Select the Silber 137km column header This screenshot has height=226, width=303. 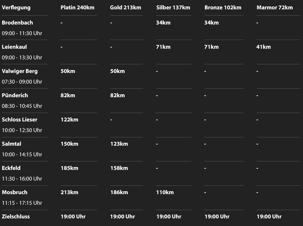tap(173, 8)
